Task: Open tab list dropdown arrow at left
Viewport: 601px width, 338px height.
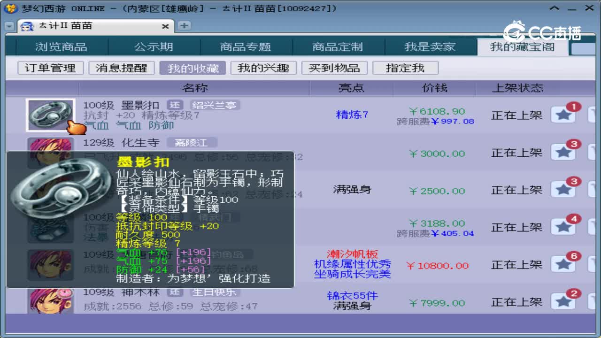Action: coord(9,27)
